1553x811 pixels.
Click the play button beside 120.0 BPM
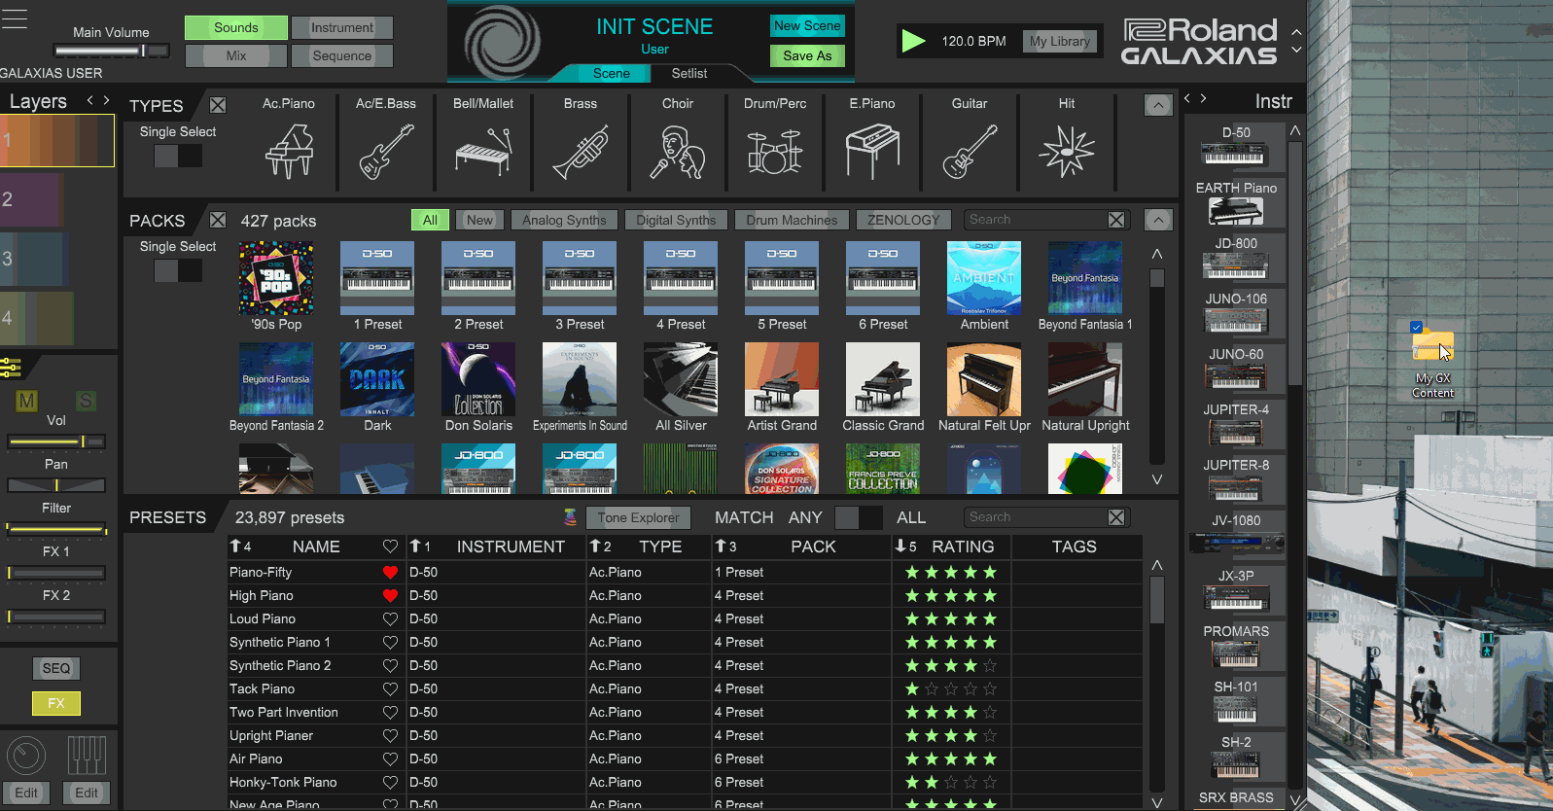913,41
